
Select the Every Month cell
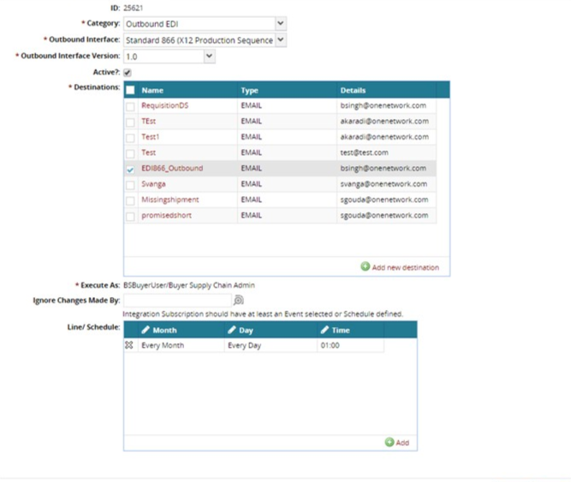pos(181,345)
